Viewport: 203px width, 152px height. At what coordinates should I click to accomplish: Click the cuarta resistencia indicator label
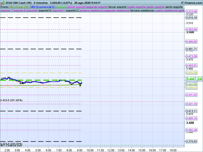[x=166, y=11]
